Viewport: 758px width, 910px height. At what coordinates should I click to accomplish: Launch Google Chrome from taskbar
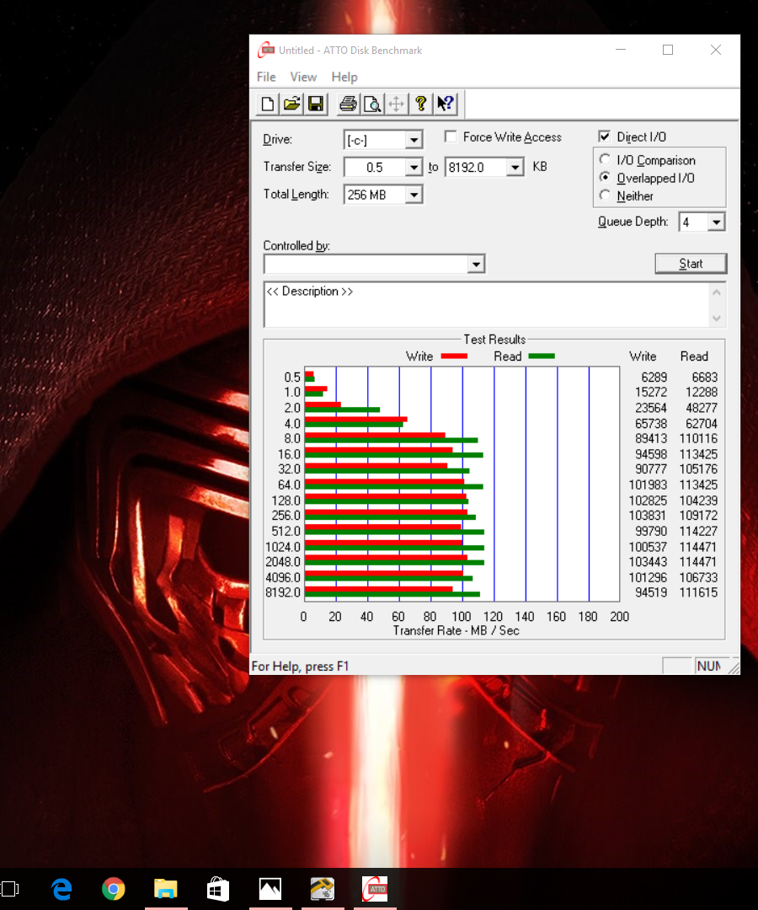point(113,889)
